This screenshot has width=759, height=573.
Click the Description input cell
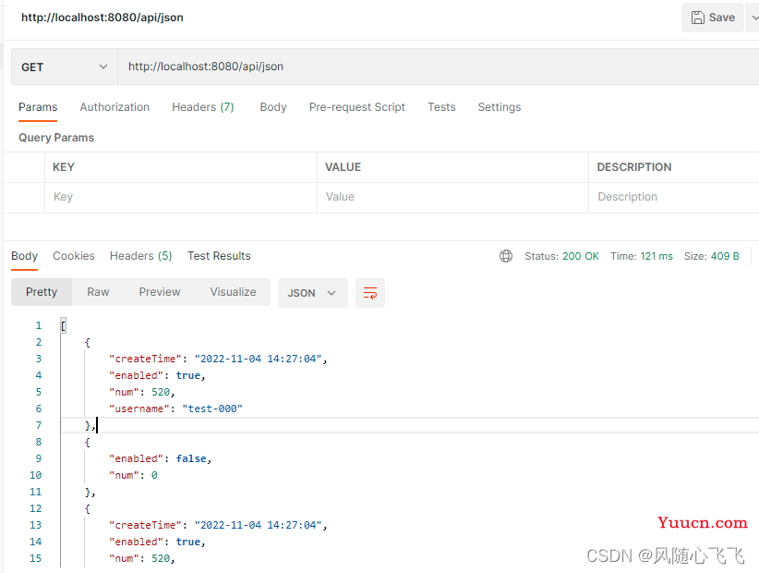(x=674, y=197)
